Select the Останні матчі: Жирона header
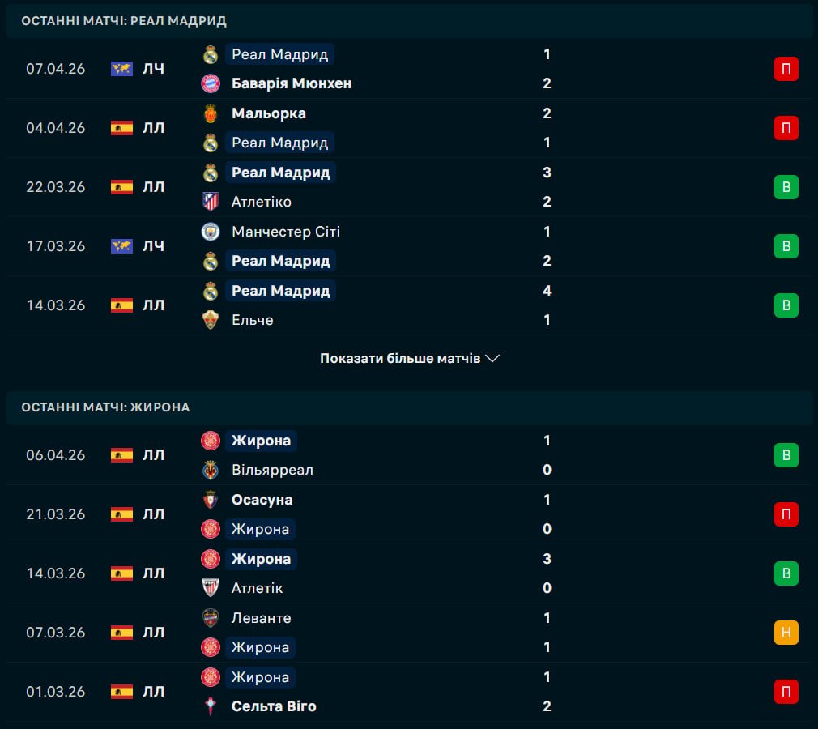The image size is (818, 729). click(x=106, y=407)
